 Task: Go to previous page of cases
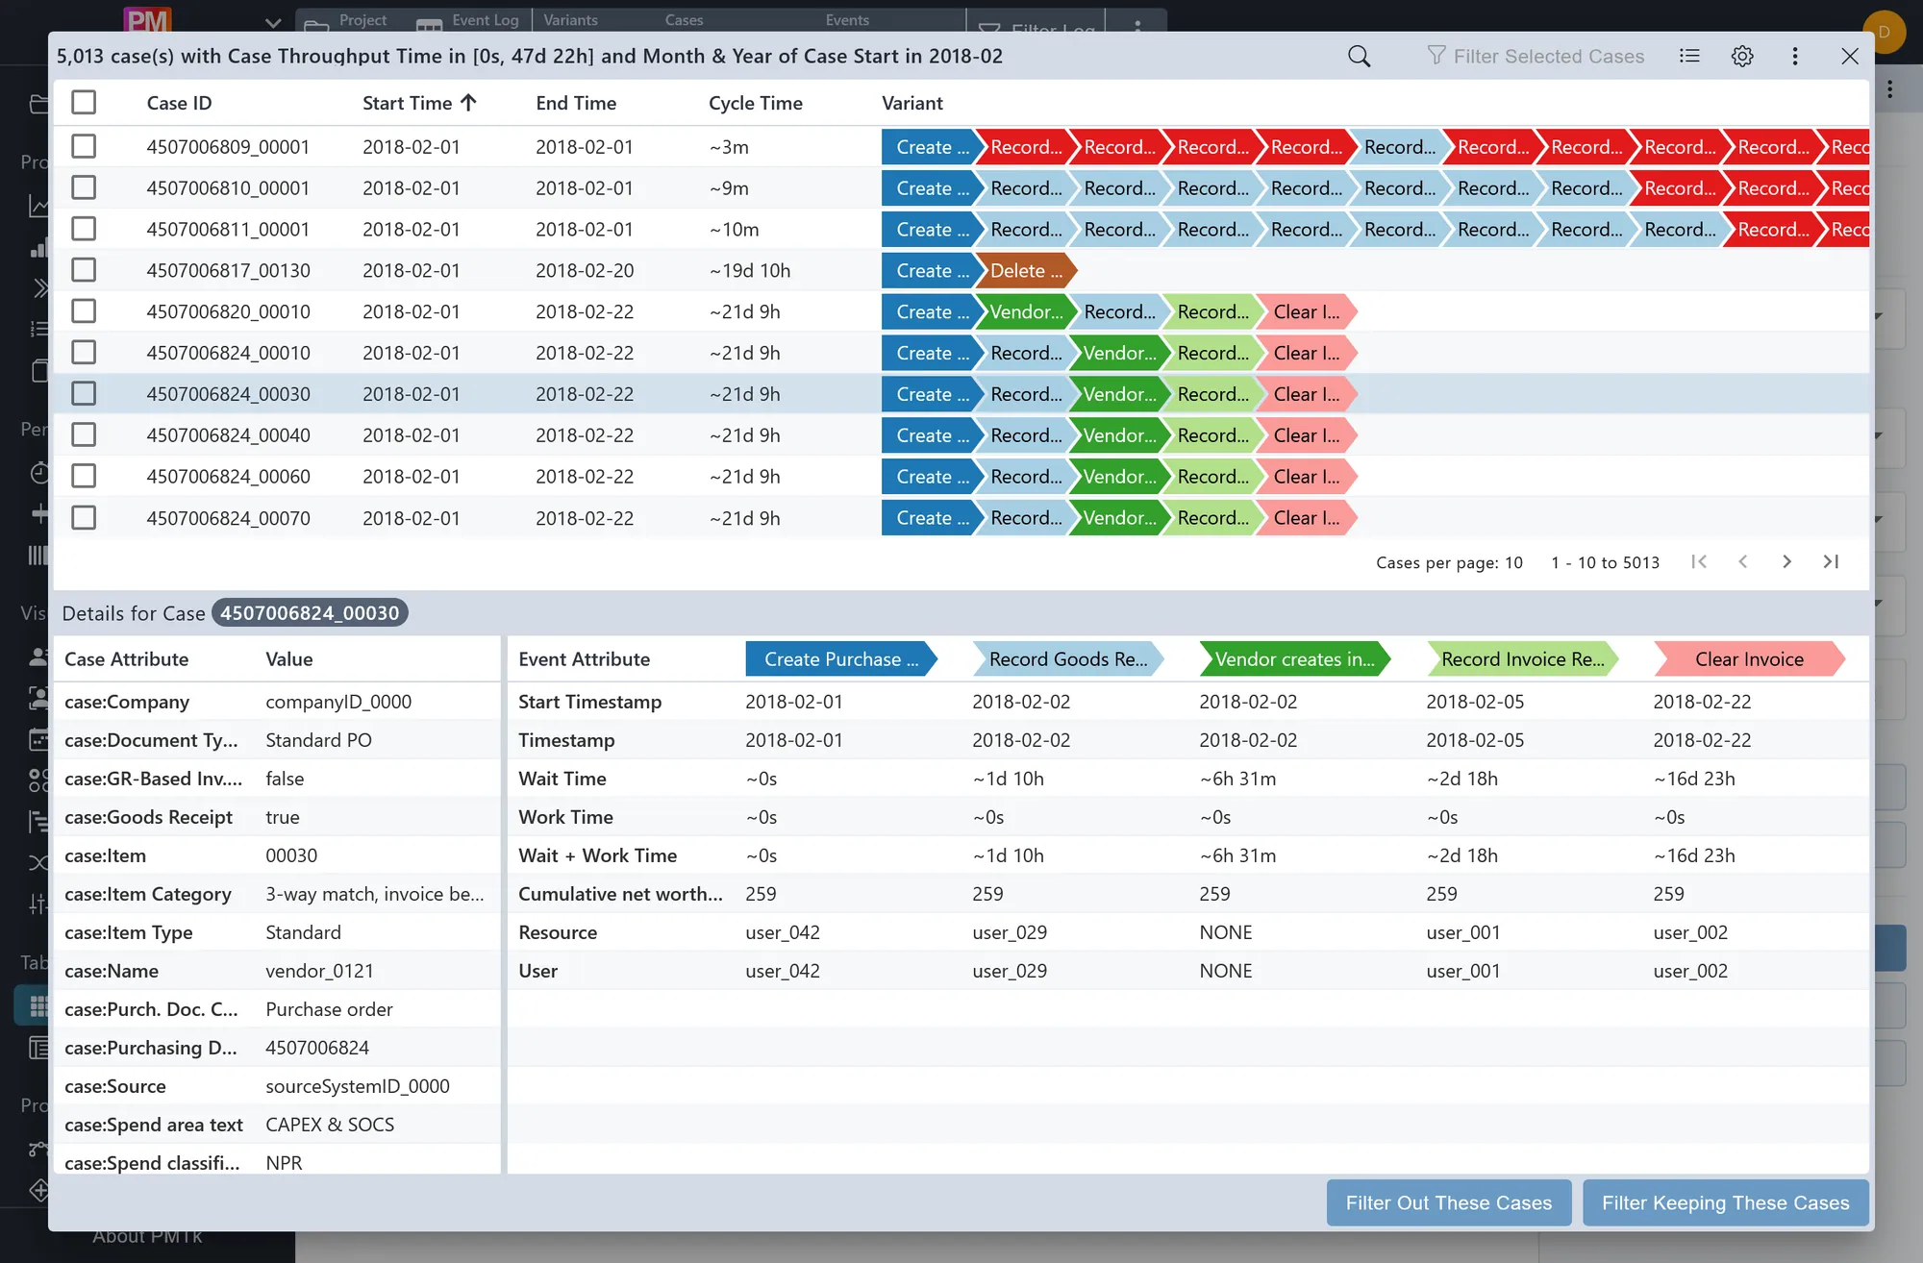(1742, 561)
